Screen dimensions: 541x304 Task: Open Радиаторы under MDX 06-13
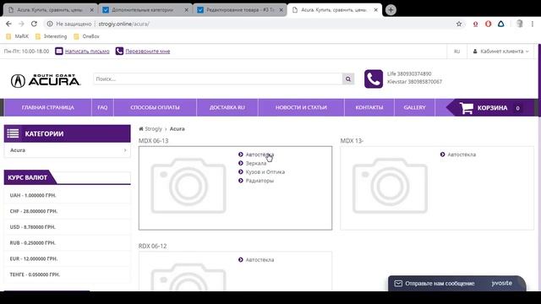pyautogui.click(x=260, y=180)
